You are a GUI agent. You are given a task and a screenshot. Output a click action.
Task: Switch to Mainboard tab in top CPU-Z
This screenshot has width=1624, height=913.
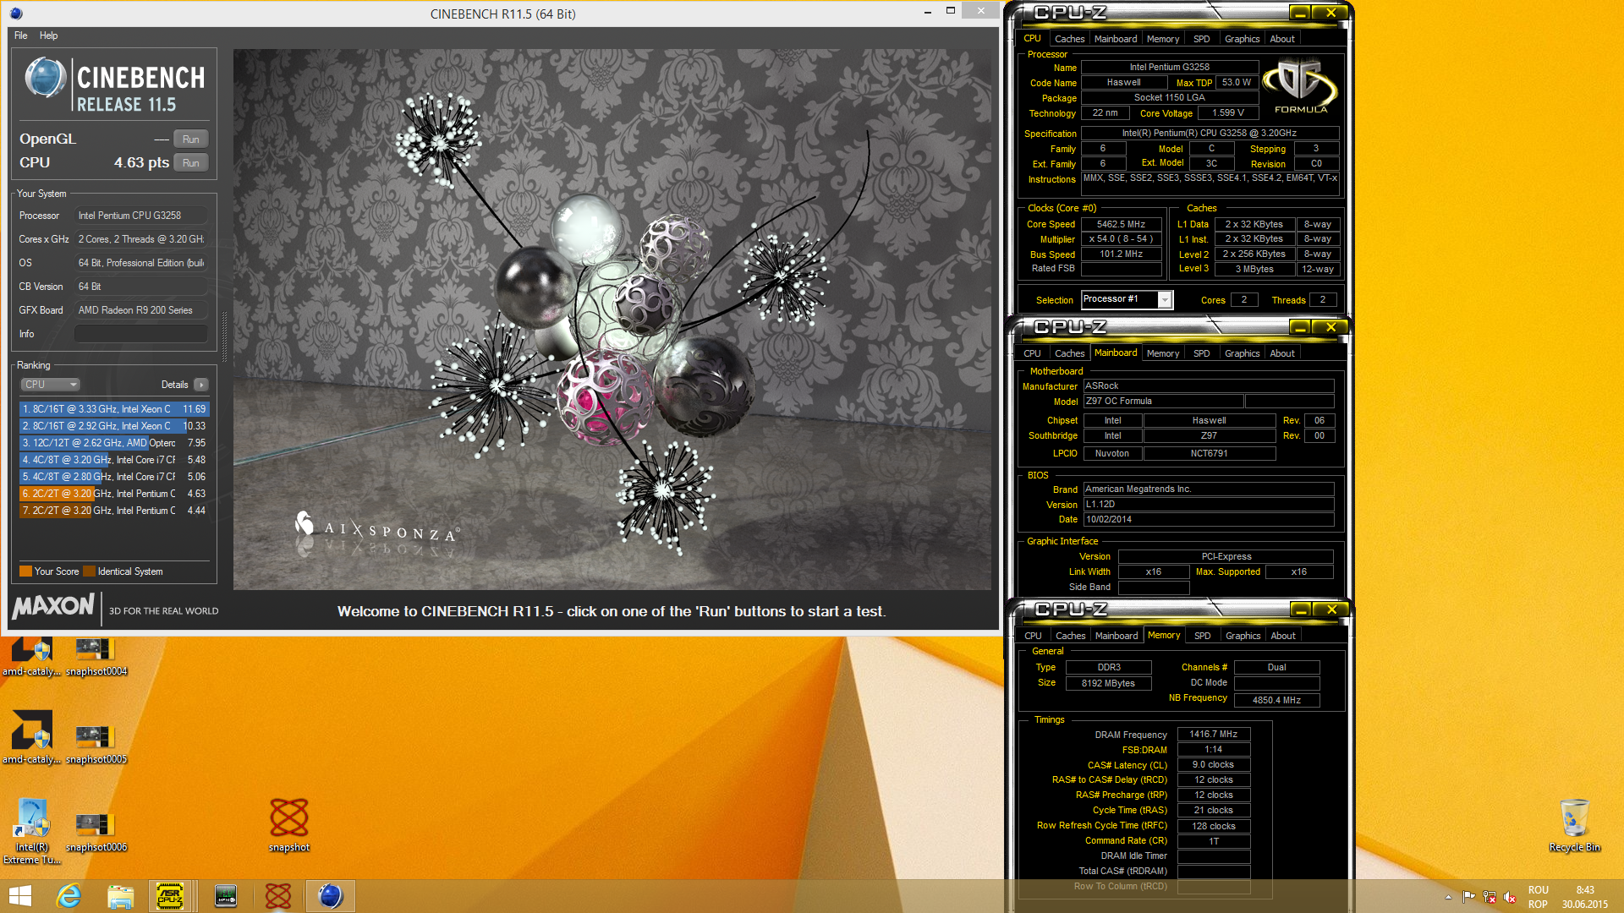(x=1116, y=39)
